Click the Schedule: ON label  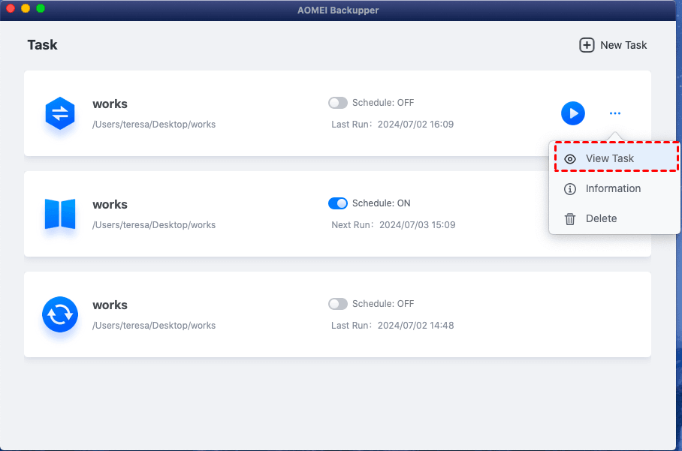[x=381, y=203]
